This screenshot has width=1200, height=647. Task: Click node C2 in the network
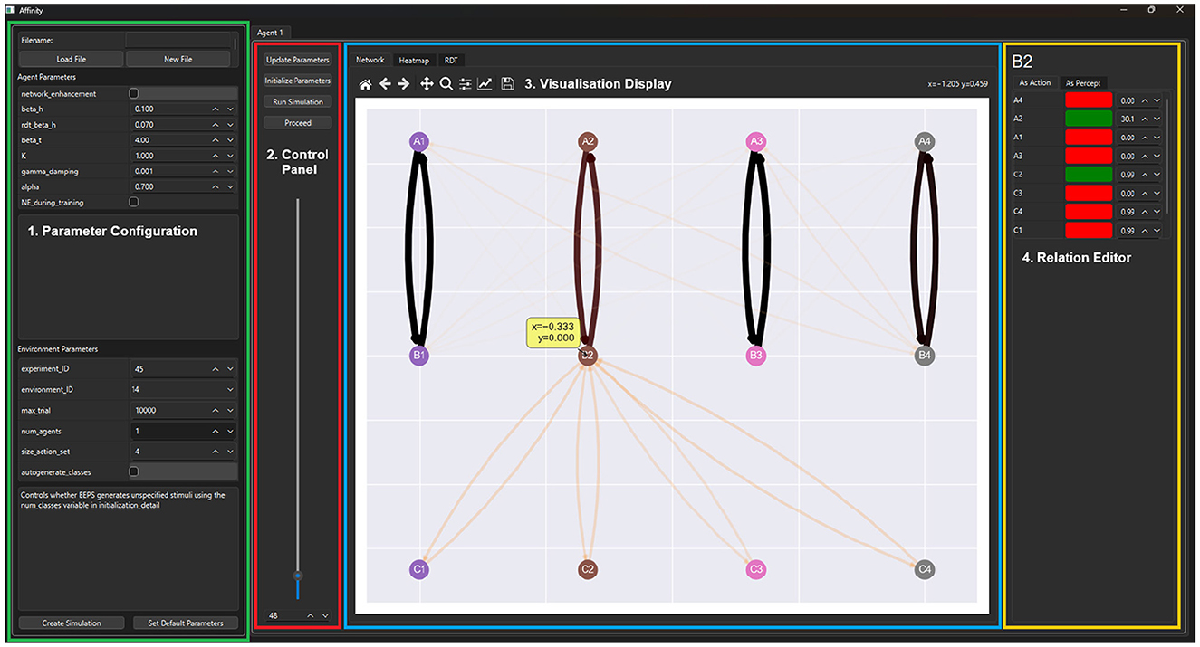coord(588,569)
